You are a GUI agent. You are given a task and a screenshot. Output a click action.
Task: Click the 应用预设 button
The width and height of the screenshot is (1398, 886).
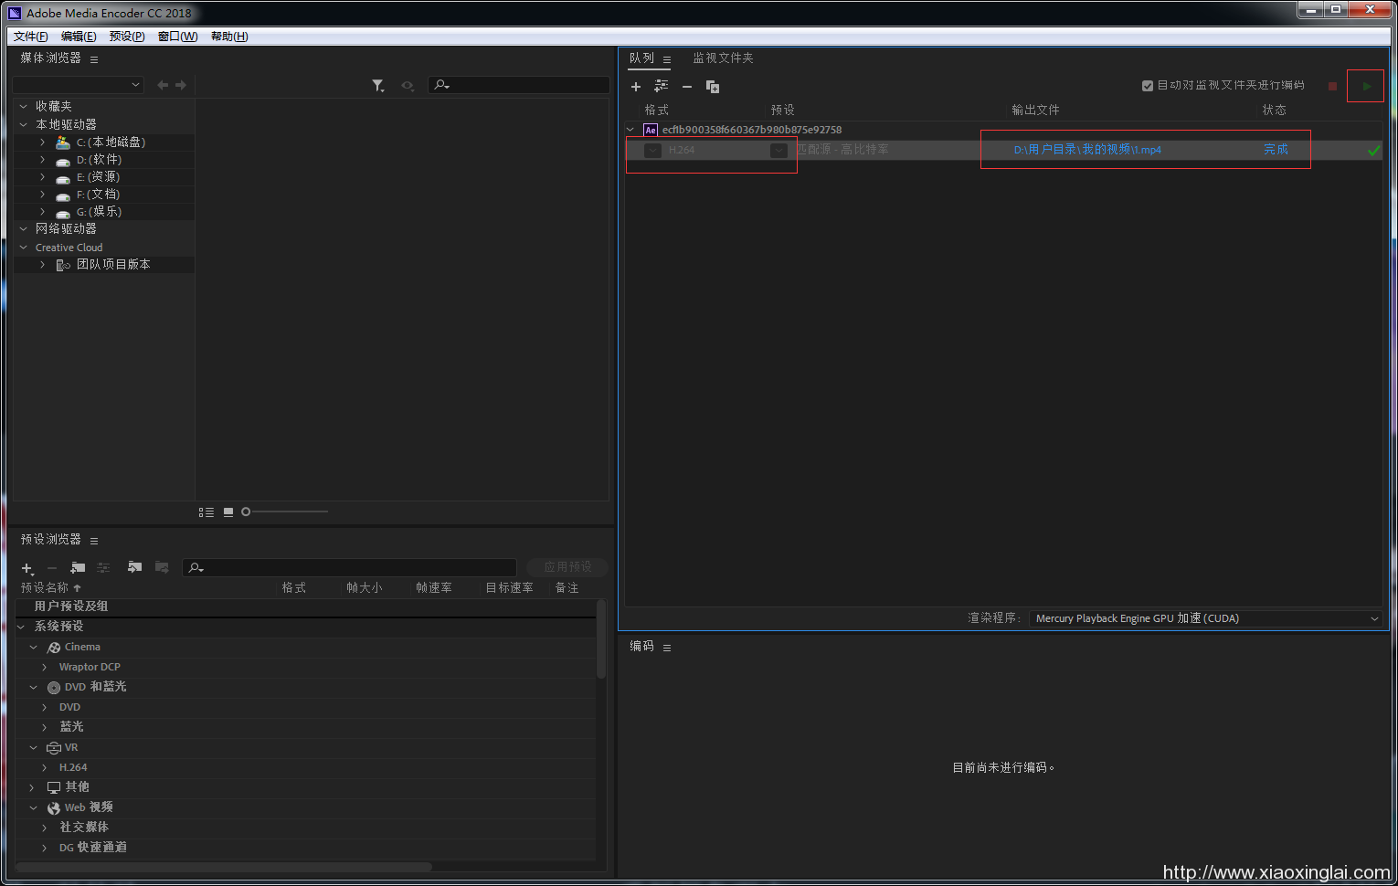click(567, 567)
